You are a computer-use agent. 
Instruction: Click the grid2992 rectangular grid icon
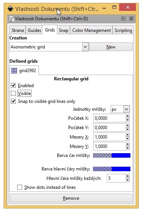(x=14, y=71)
